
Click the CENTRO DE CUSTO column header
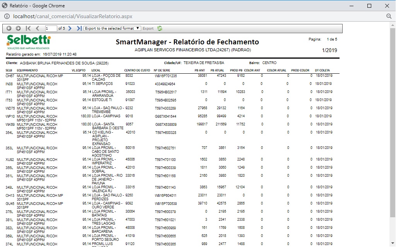(137, 70)
